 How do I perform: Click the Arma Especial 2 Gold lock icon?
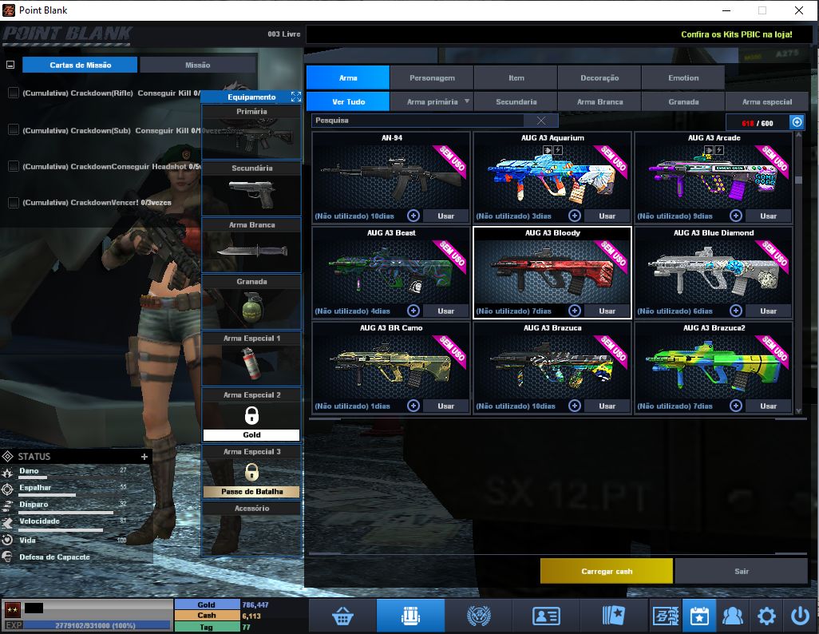pyautogui.click(x=251, y=415)
